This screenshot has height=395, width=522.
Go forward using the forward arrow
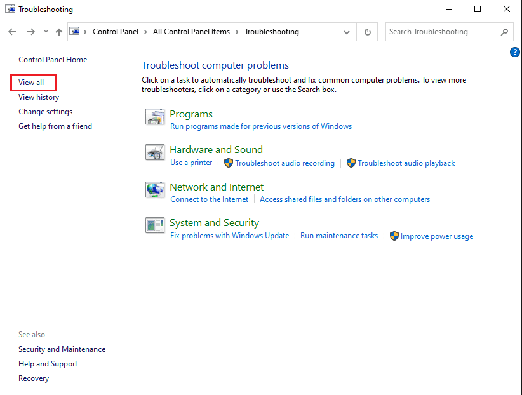31,32
